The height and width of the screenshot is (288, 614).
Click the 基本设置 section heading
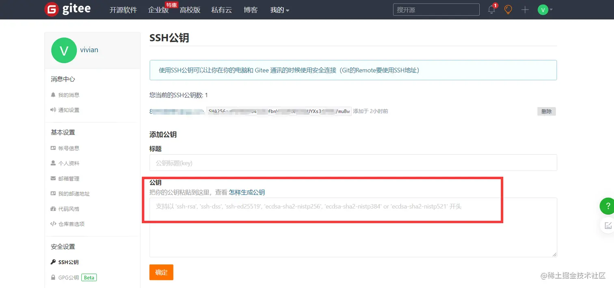tap(63, 132)
